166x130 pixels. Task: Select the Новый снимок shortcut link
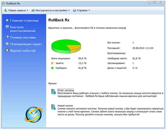click(x=65, y=106)
